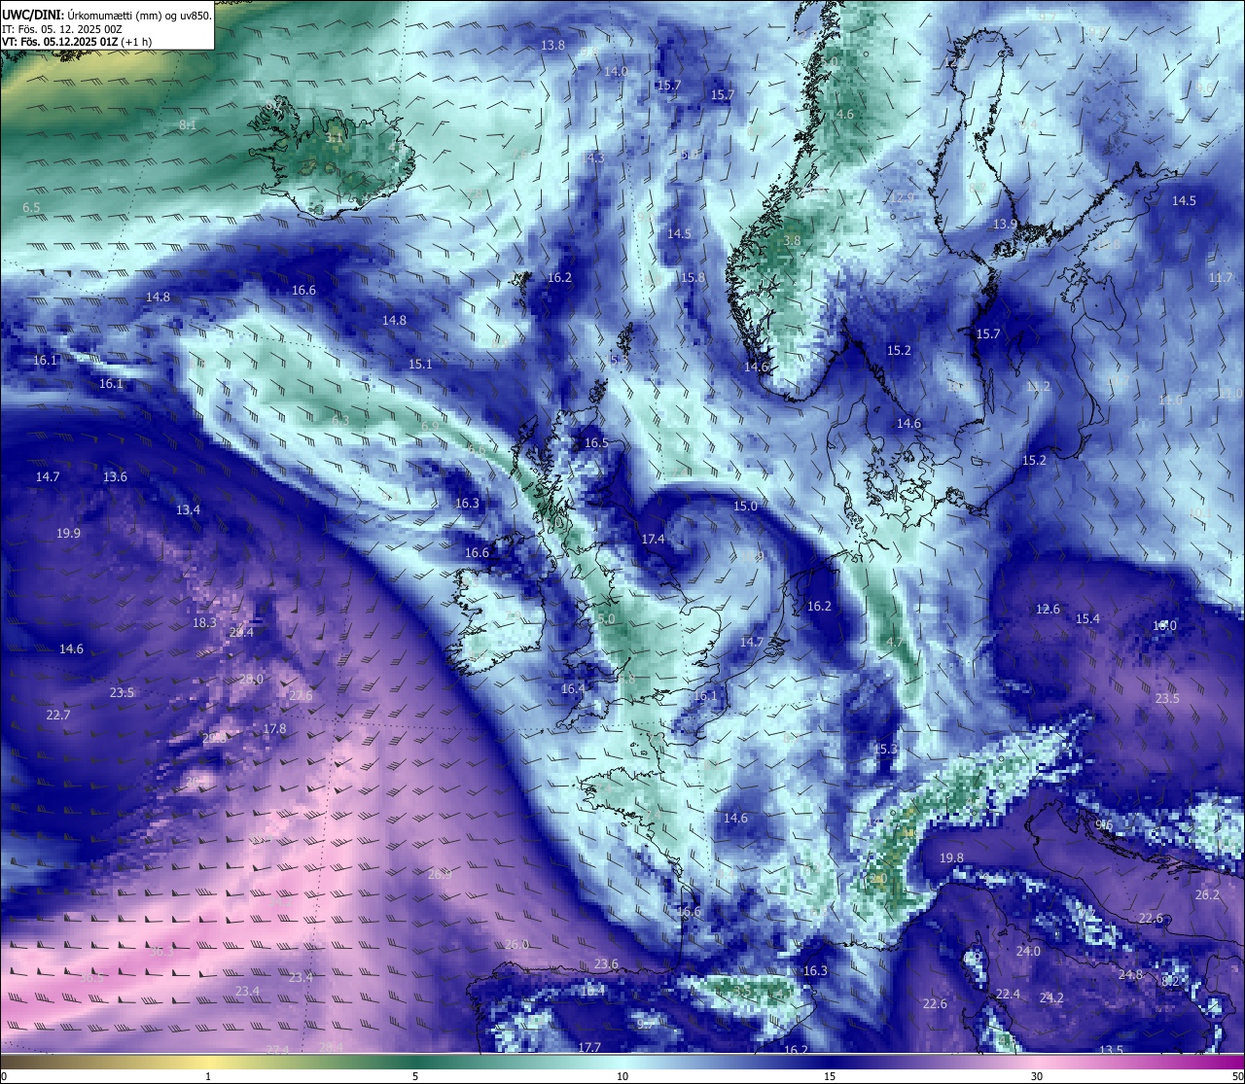This screenshot has width=1245, height=1084.
Task: Click the colorbar tick label '1'
Action: 208,1076
